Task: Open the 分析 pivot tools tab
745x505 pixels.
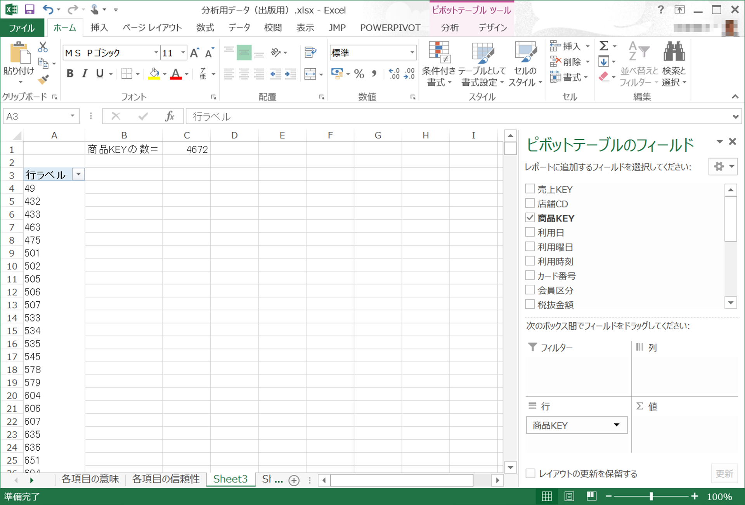Action: coord(450,28)
